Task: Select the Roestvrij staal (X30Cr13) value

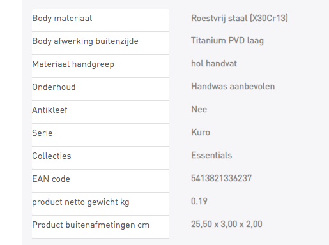Action: (240, 18)
